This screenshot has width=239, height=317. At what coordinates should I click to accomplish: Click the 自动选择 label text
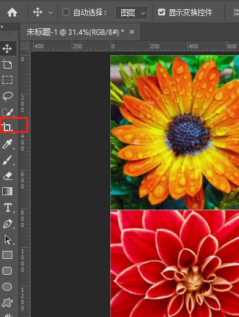click(90, 13)
